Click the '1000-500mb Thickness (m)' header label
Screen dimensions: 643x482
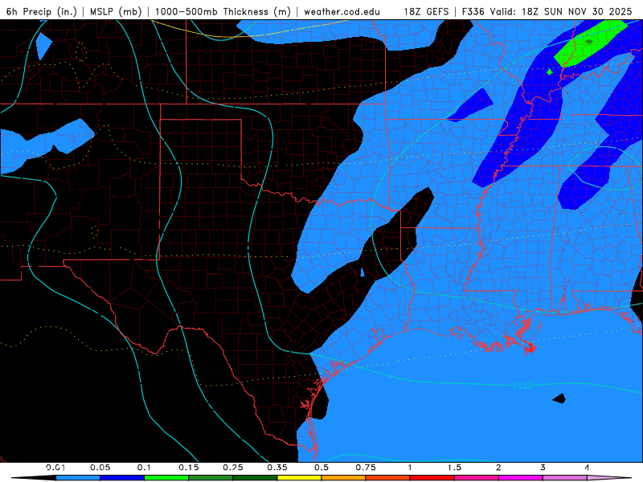223,11
